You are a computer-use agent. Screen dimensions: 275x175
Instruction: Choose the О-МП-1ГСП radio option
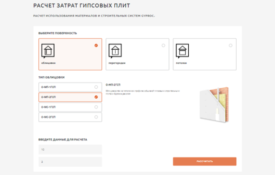pos(96,87)
